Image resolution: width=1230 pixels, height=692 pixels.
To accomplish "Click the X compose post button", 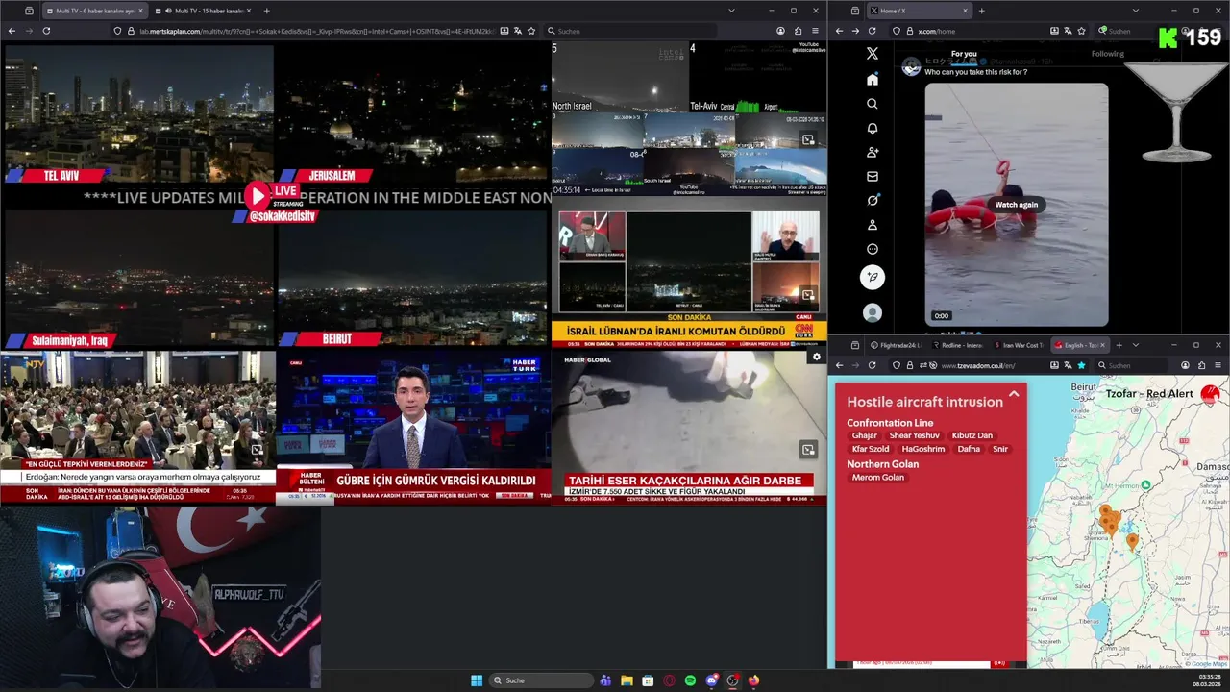I will coord(873,277).
